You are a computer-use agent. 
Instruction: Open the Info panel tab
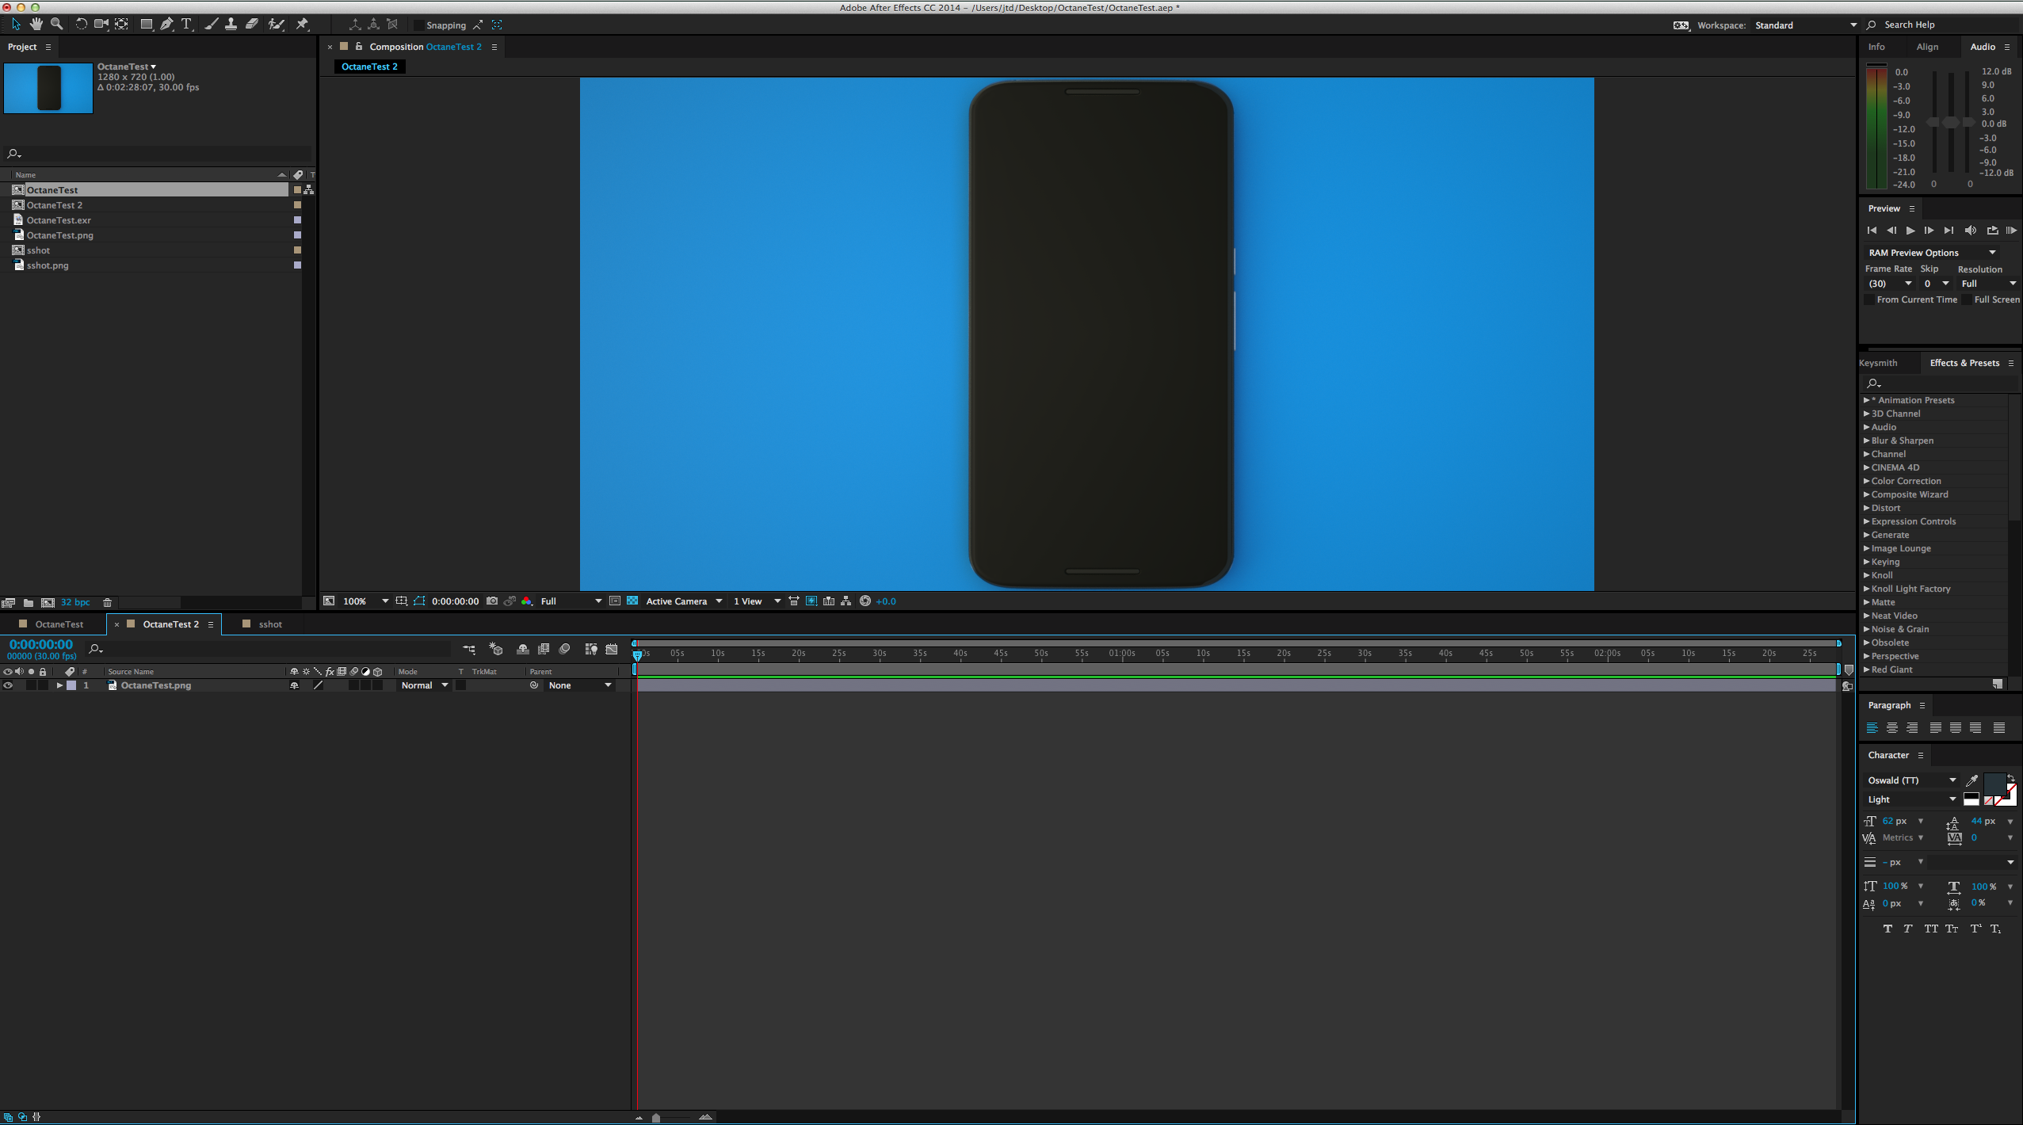point(1876,48)
